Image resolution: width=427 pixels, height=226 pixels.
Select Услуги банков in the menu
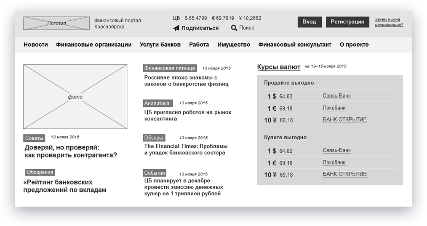160,45
